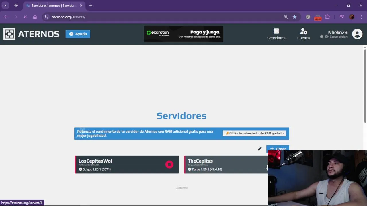The width and height of the screenshot is (367, 206).
Task: Click Forge 1.20.1 (47.4.10) software label
Action: [x=205, y=169]
